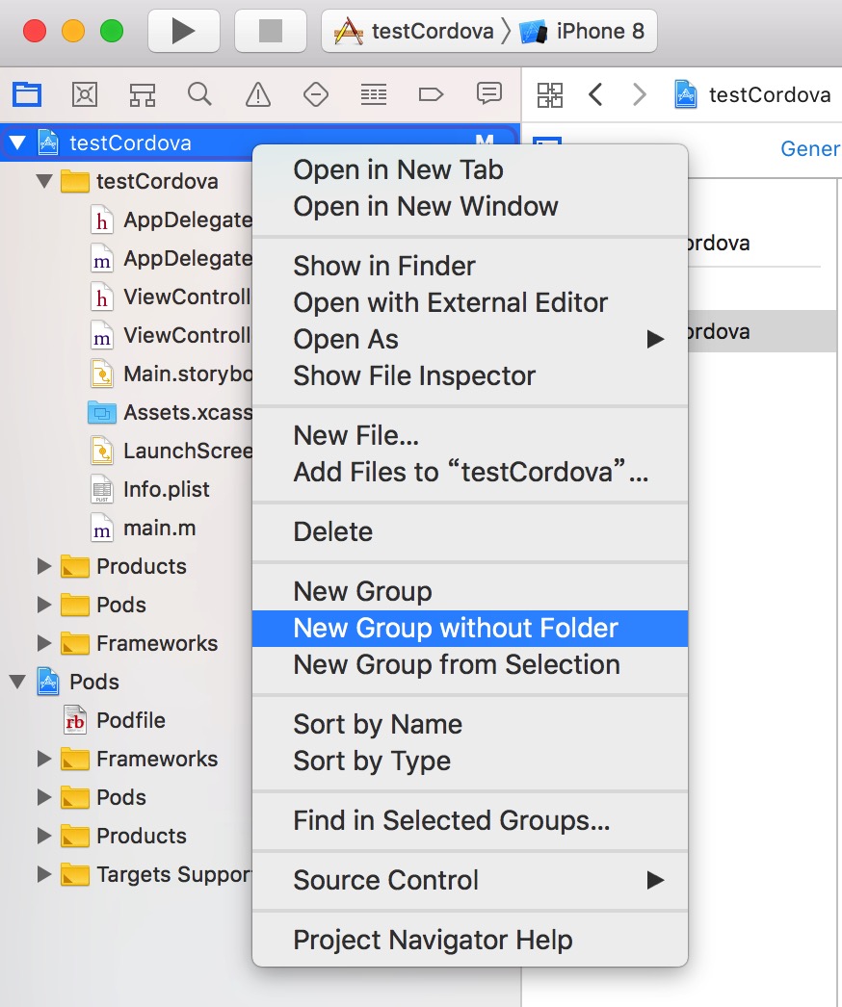This screenshot has height=1007, width=842.
Task: Choose Open with External Editor
Action: point(470,302)
